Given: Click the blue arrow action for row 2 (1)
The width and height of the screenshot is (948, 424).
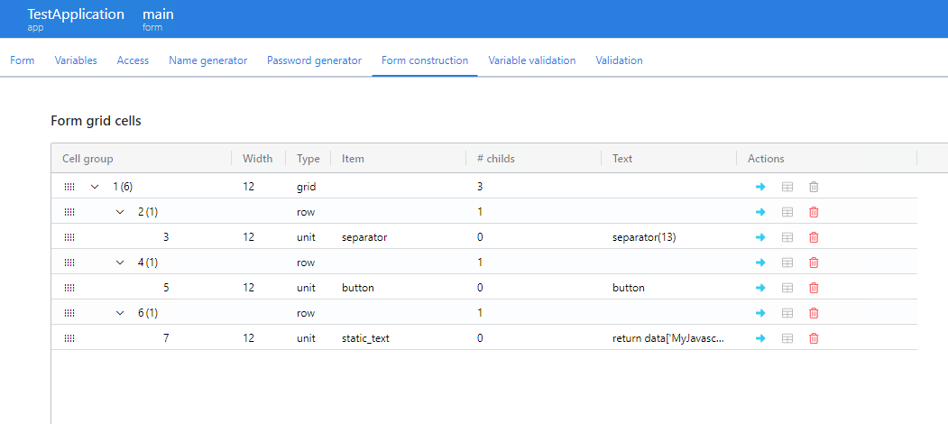Looking at the screenshot, I should pos(760,212).
